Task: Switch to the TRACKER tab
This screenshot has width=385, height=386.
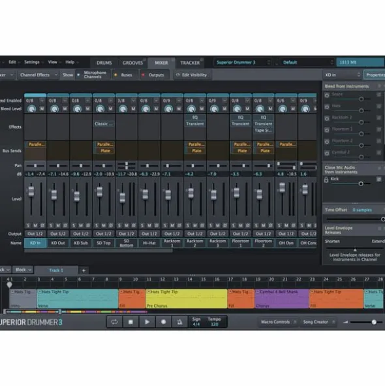Action: (190, 63)
